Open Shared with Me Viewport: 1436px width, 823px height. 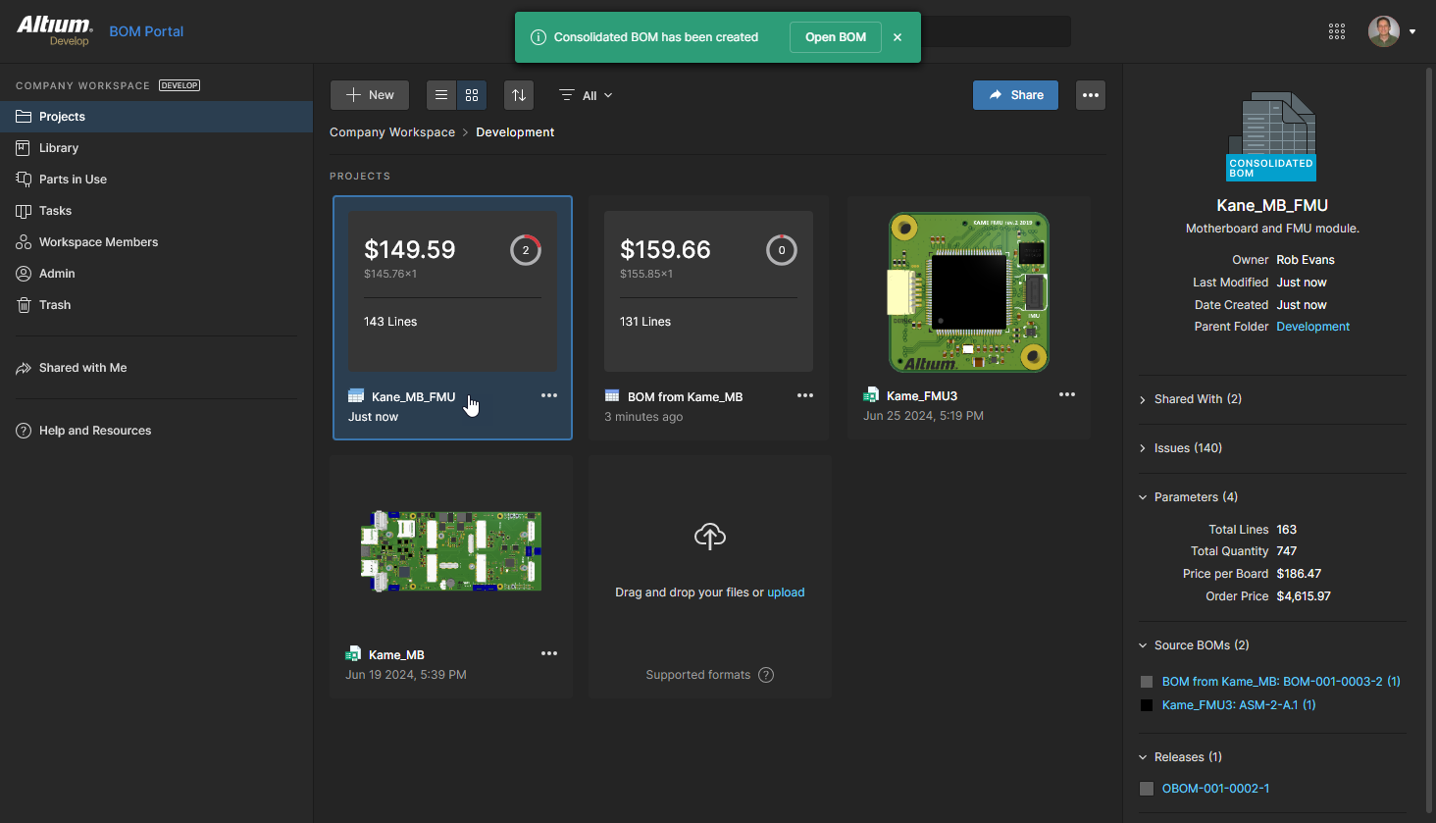pyautogui.click(x=157, y=368)
